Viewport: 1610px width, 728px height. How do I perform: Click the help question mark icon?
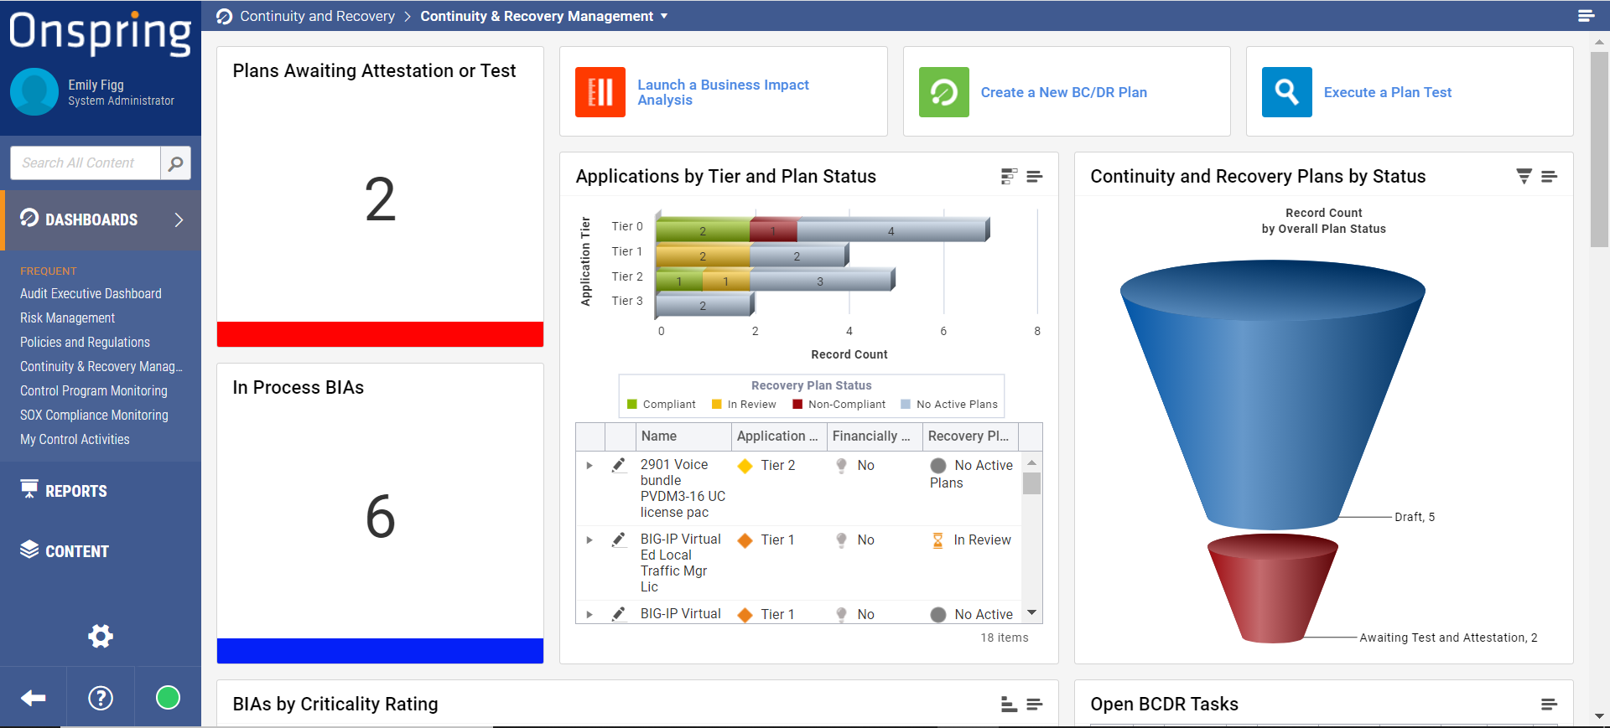click(101, 698)
